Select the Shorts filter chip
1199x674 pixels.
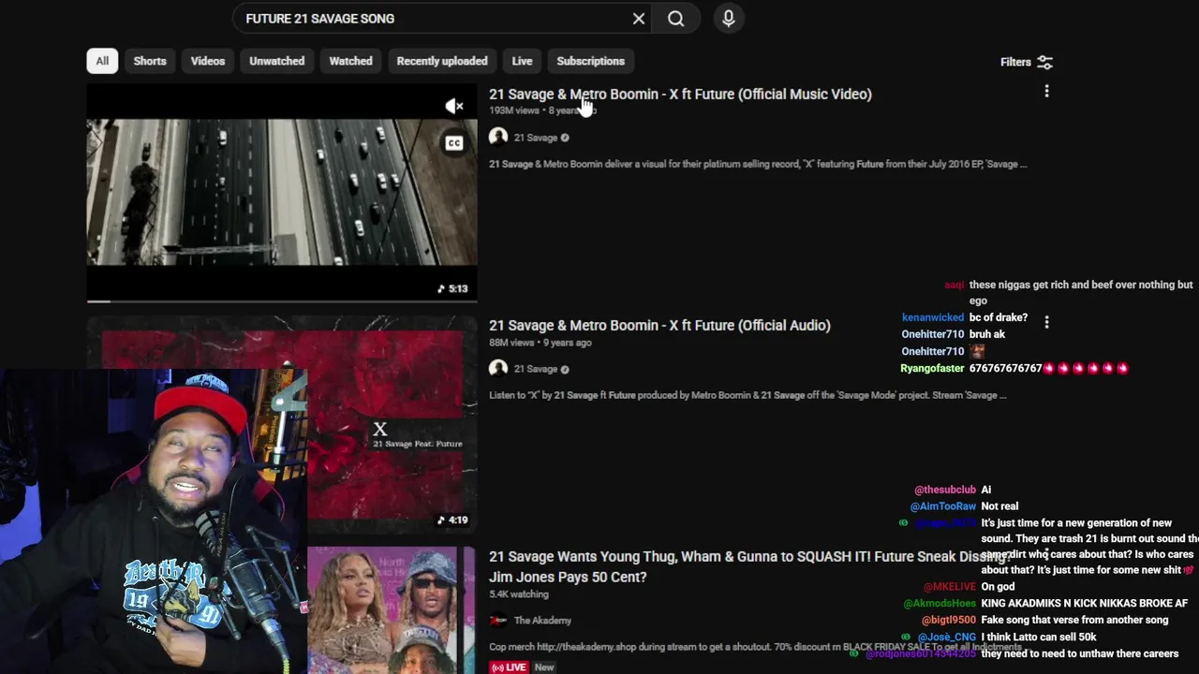tap(150, 61)
